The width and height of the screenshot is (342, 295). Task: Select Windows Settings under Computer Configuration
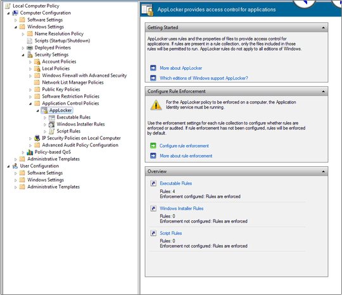click(46, 27)
